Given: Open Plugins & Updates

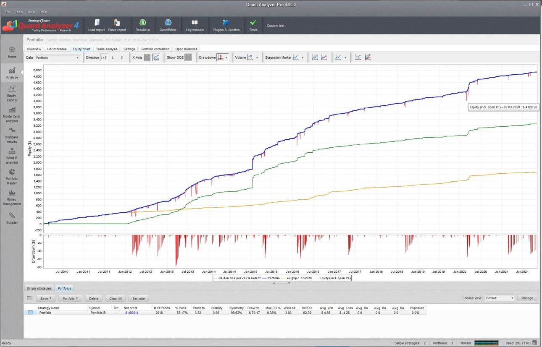Looking at the screenshot, I should [x=226, y=25].
